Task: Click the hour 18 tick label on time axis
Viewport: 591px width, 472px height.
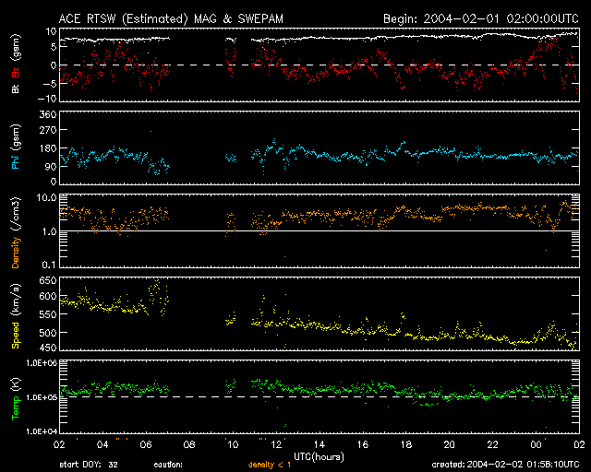Action: [405, 444]
